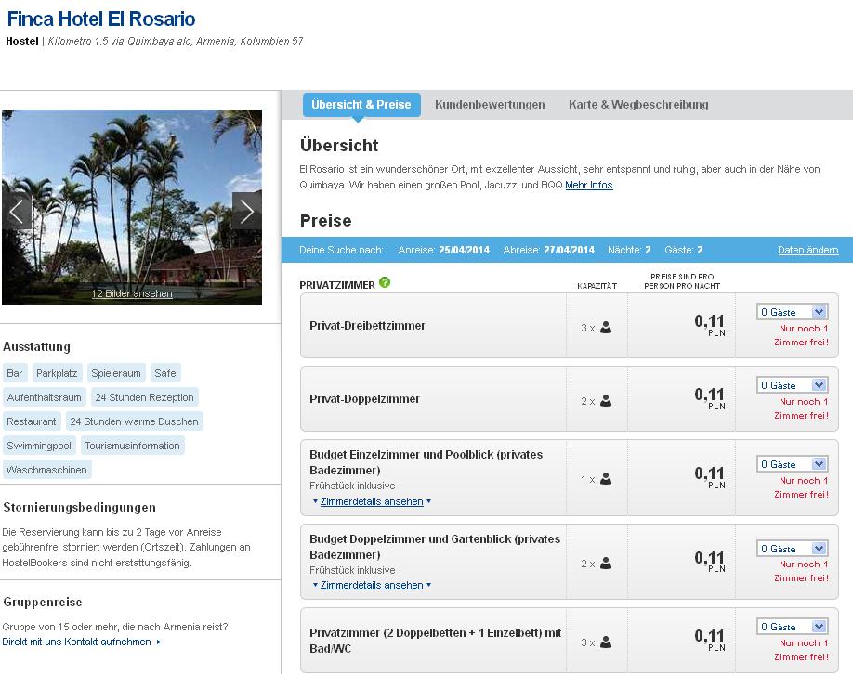
Task: Select the Waschmaschinen amenity tag
Action: pyautogui.click(x=46, y=470)
